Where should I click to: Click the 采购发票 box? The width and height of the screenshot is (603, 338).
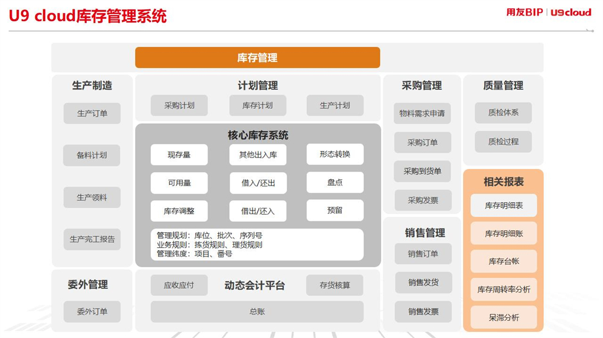coord(423,200)
